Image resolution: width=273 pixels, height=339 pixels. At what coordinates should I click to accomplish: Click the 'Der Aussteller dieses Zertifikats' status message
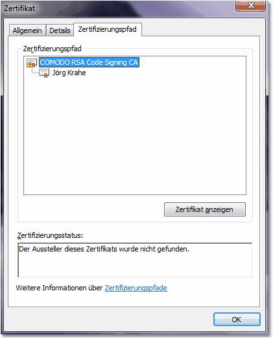click(104, 249)
